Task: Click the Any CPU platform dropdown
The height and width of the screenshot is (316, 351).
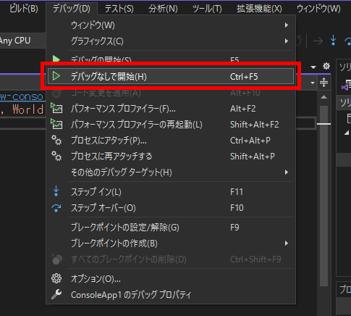Action: coord(22,41)
